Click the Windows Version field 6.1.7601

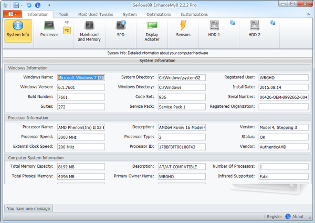[x=81, y=87]
